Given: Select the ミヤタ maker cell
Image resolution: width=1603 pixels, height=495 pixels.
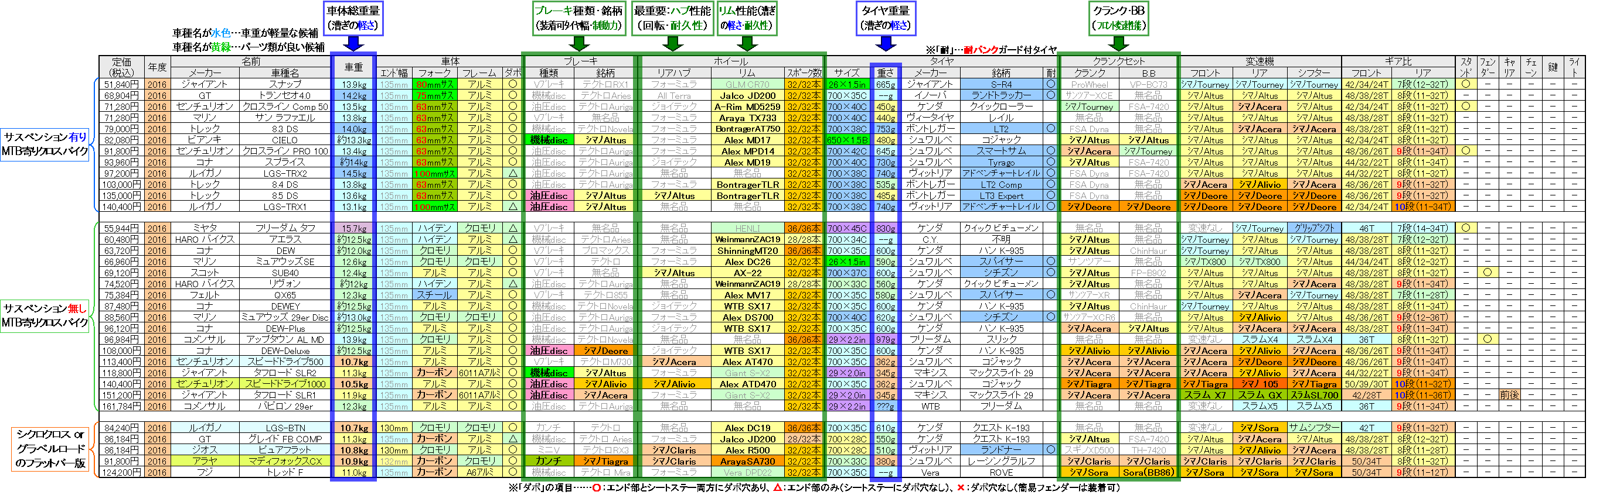Looking at the screenshot, I should [205, 229].
